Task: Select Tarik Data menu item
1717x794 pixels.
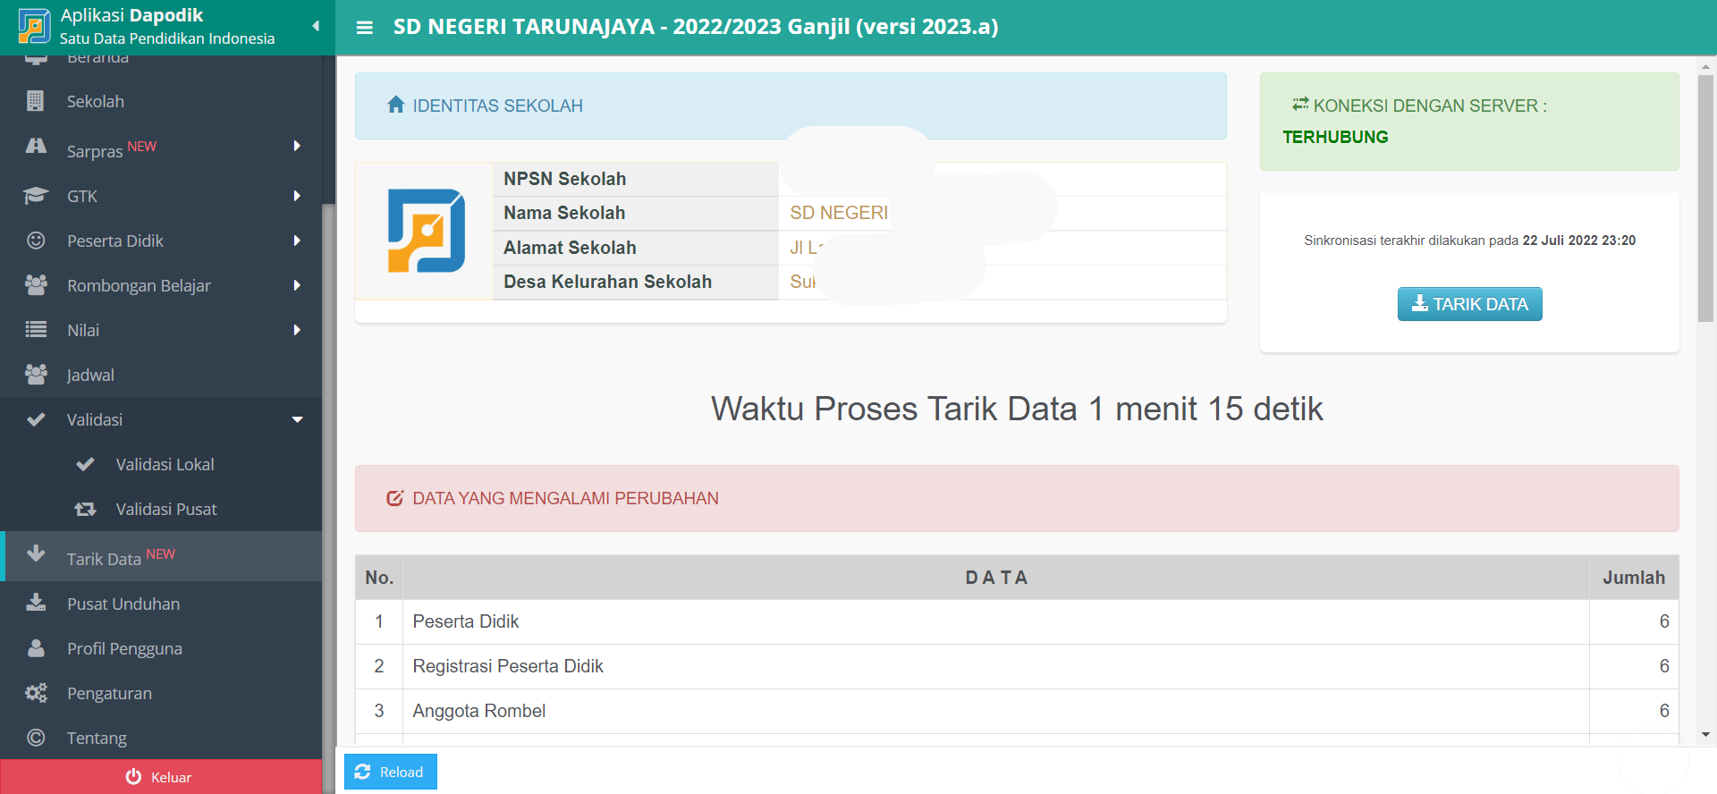Action: click(x=161, y=556)
